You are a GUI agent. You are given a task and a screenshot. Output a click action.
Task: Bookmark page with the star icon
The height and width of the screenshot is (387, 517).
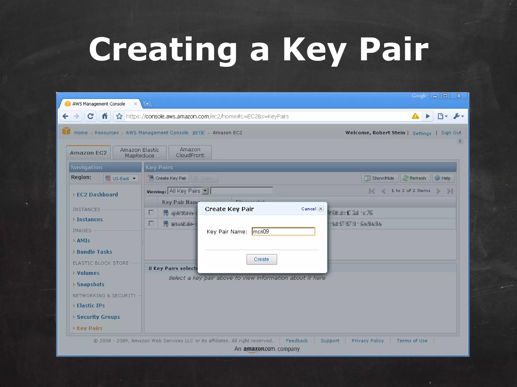coord(119,116)
